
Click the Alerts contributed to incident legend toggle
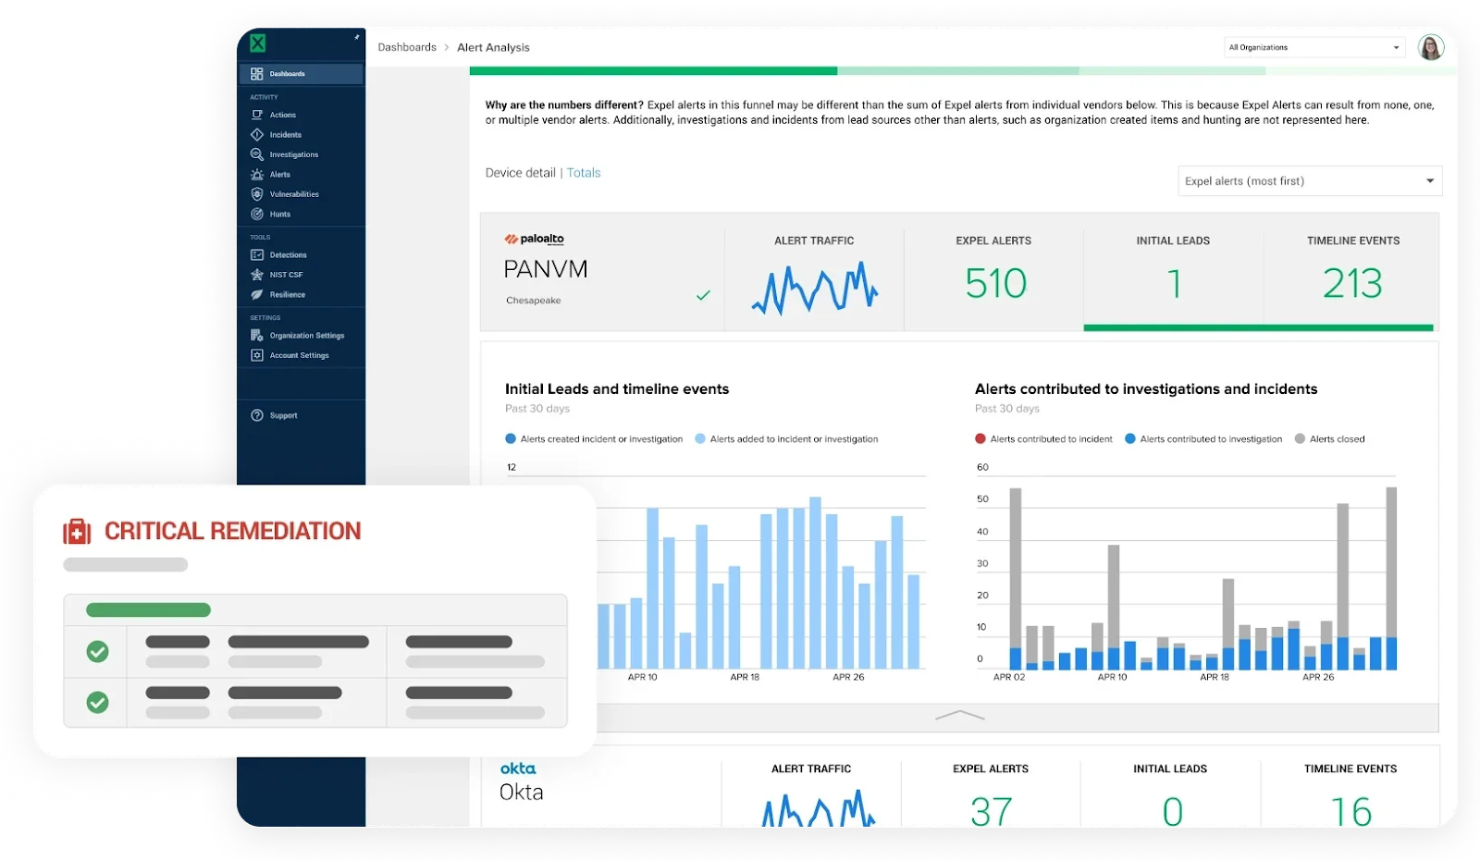[x=1043, y=438]
